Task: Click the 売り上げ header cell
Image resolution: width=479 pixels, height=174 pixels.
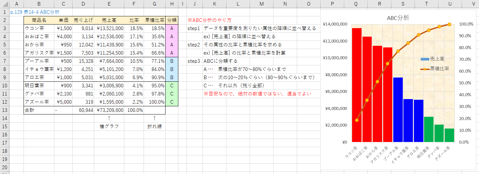Action: (x=83, y=20)
